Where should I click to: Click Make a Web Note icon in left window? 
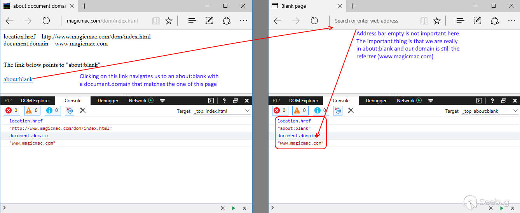[x=209, y=21]
